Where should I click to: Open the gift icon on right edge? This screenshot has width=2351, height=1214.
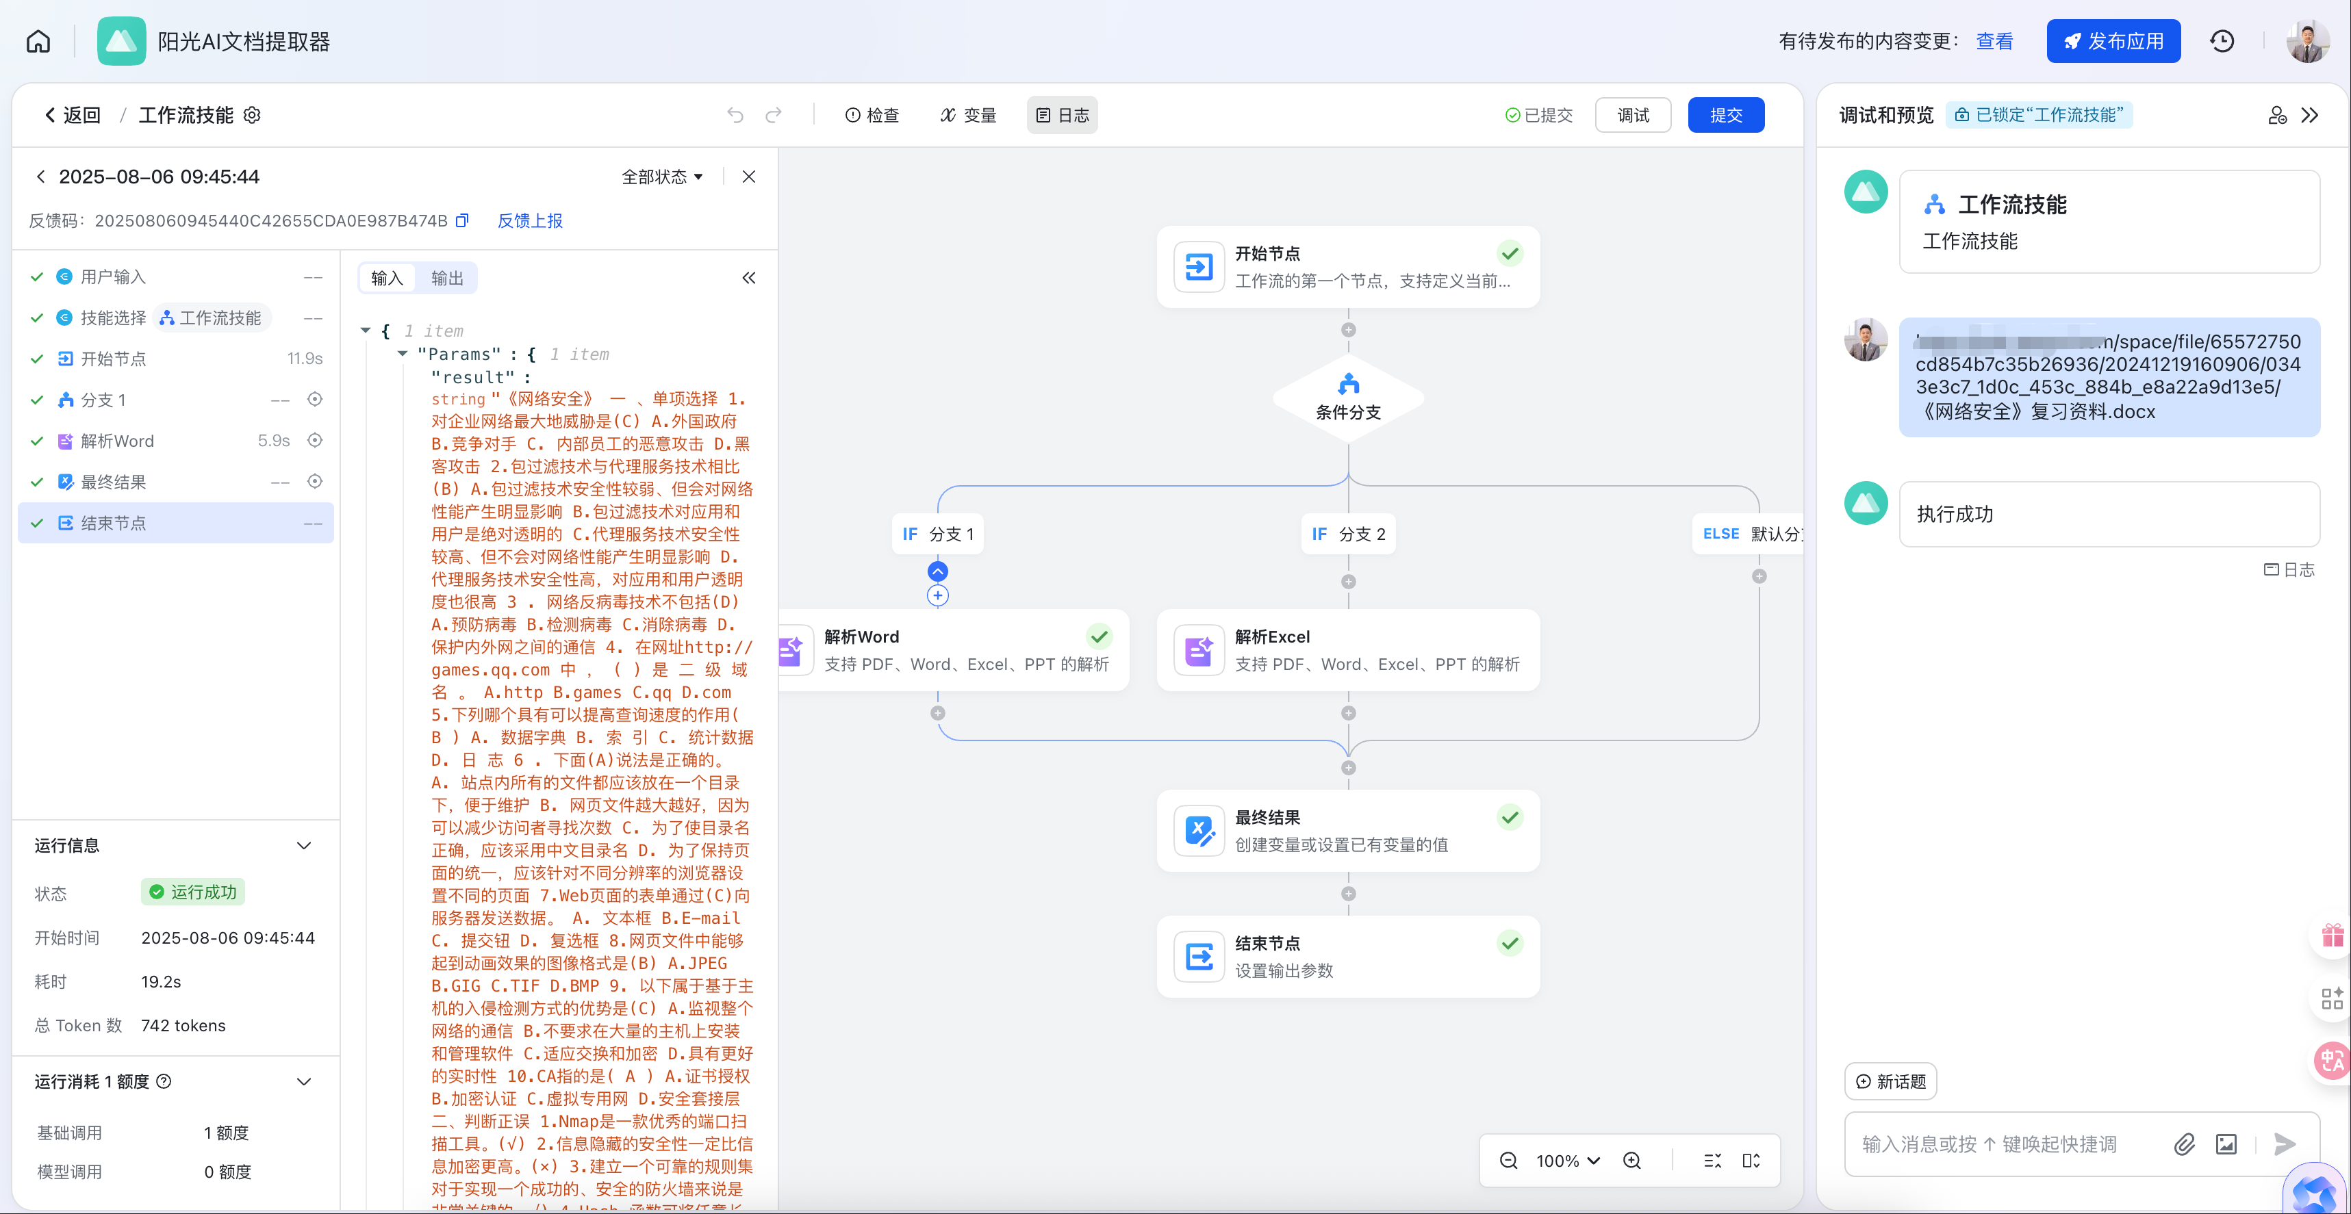[2333, 935]
